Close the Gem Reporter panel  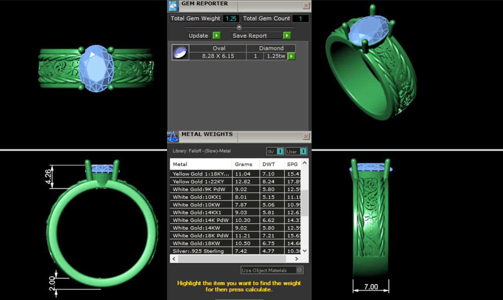coord(306,6)
